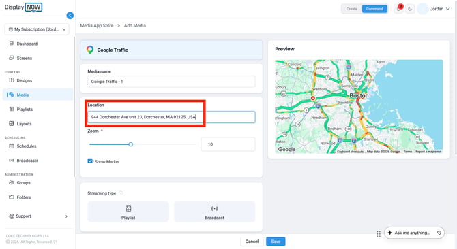
Task: Click the Display NOW logo
Action: pos(23,7)
